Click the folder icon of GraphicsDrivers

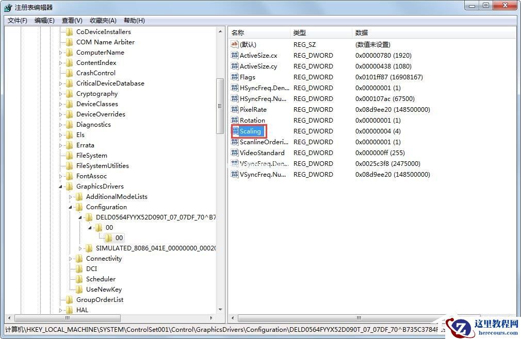pyautogui.click(x=70, y=186)
